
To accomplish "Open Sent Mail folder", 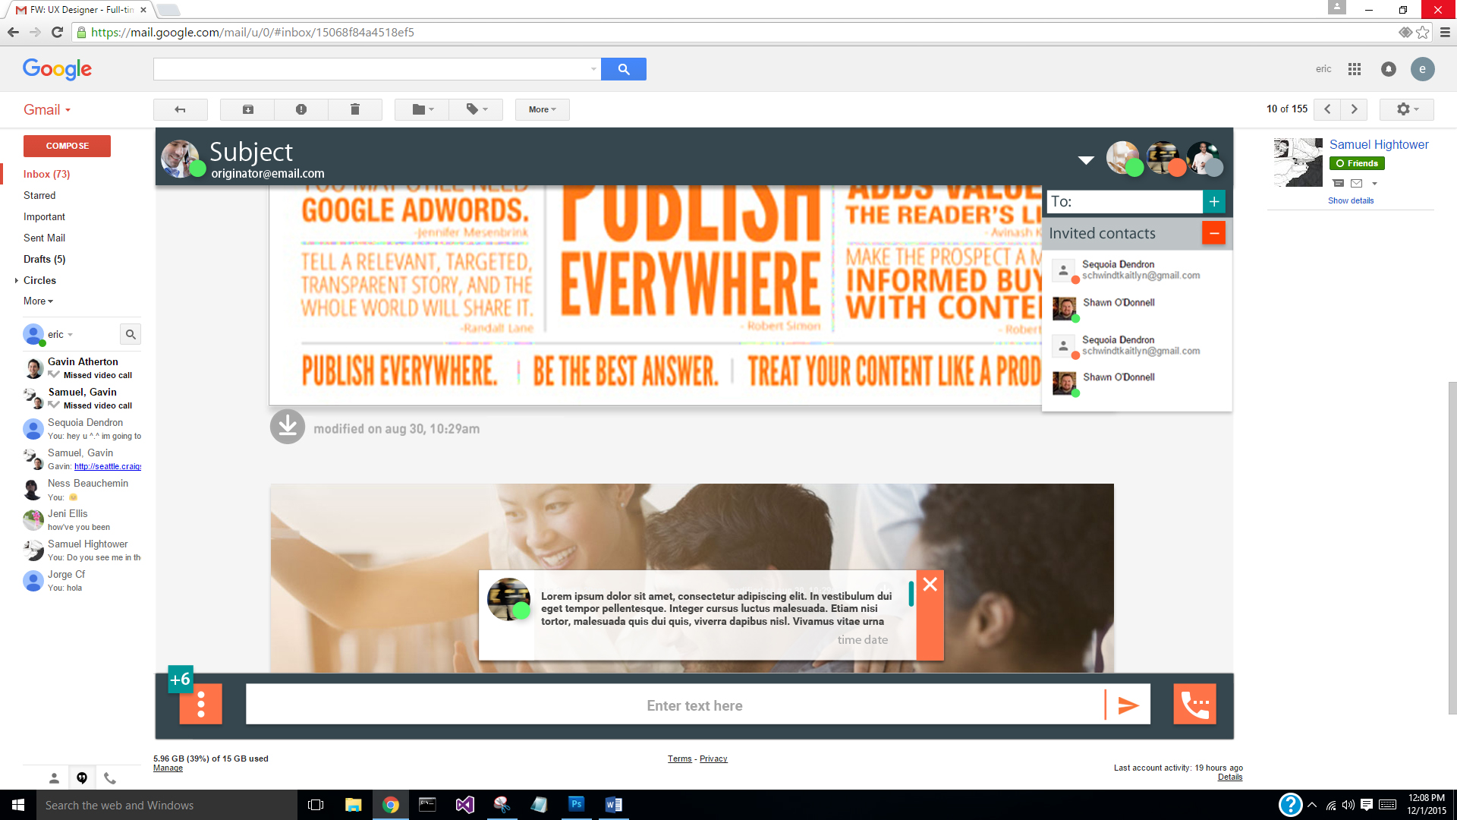I will point(44,238).
